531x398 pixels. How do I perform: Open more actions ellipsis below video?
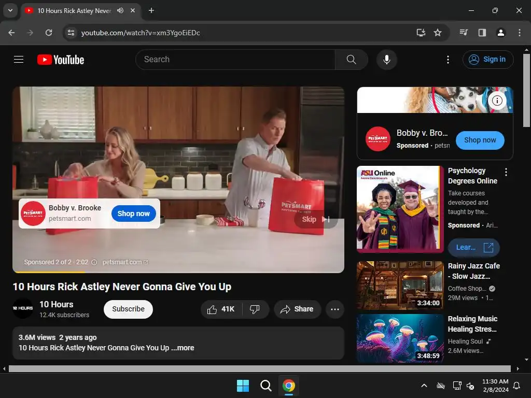pyautogui.click(x=334, y=309)
